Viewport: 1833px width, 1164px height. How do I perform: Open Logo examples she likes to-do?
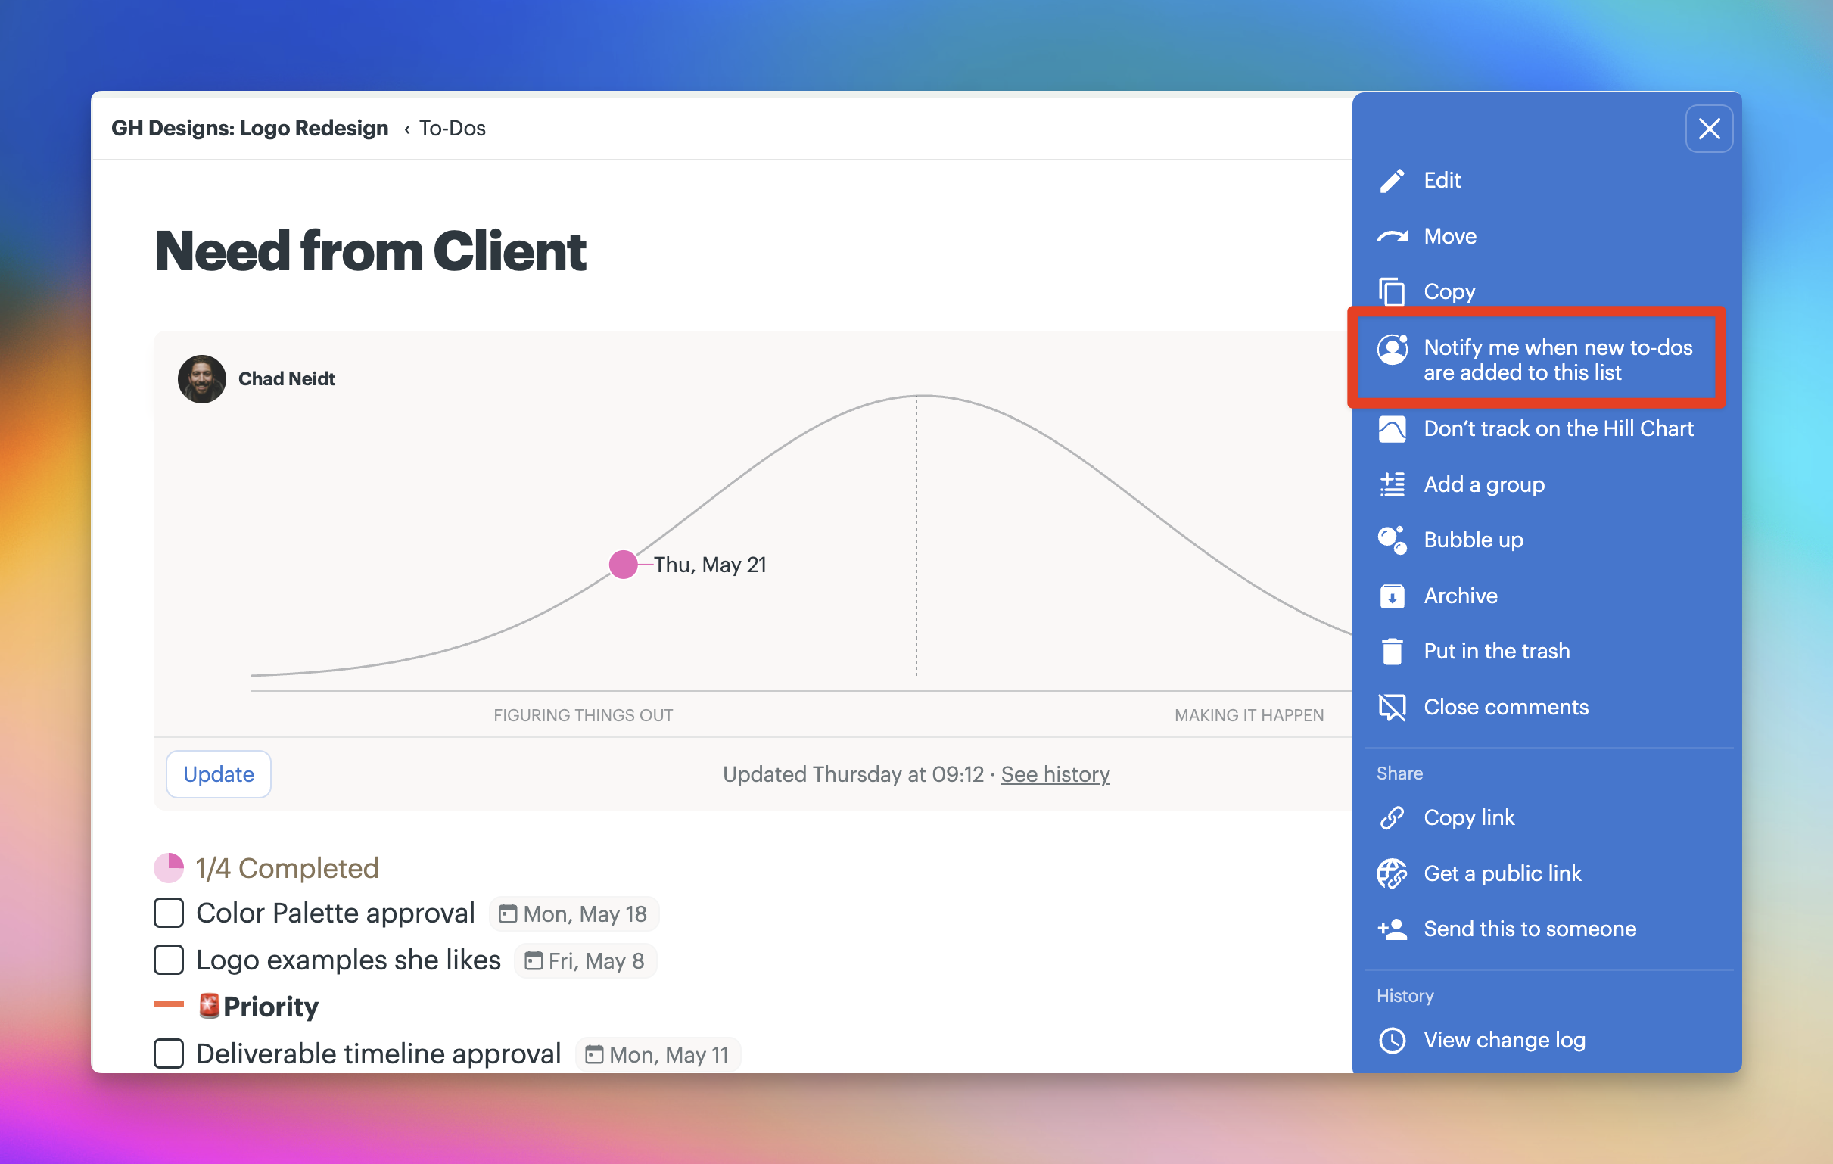pos(348,960)
